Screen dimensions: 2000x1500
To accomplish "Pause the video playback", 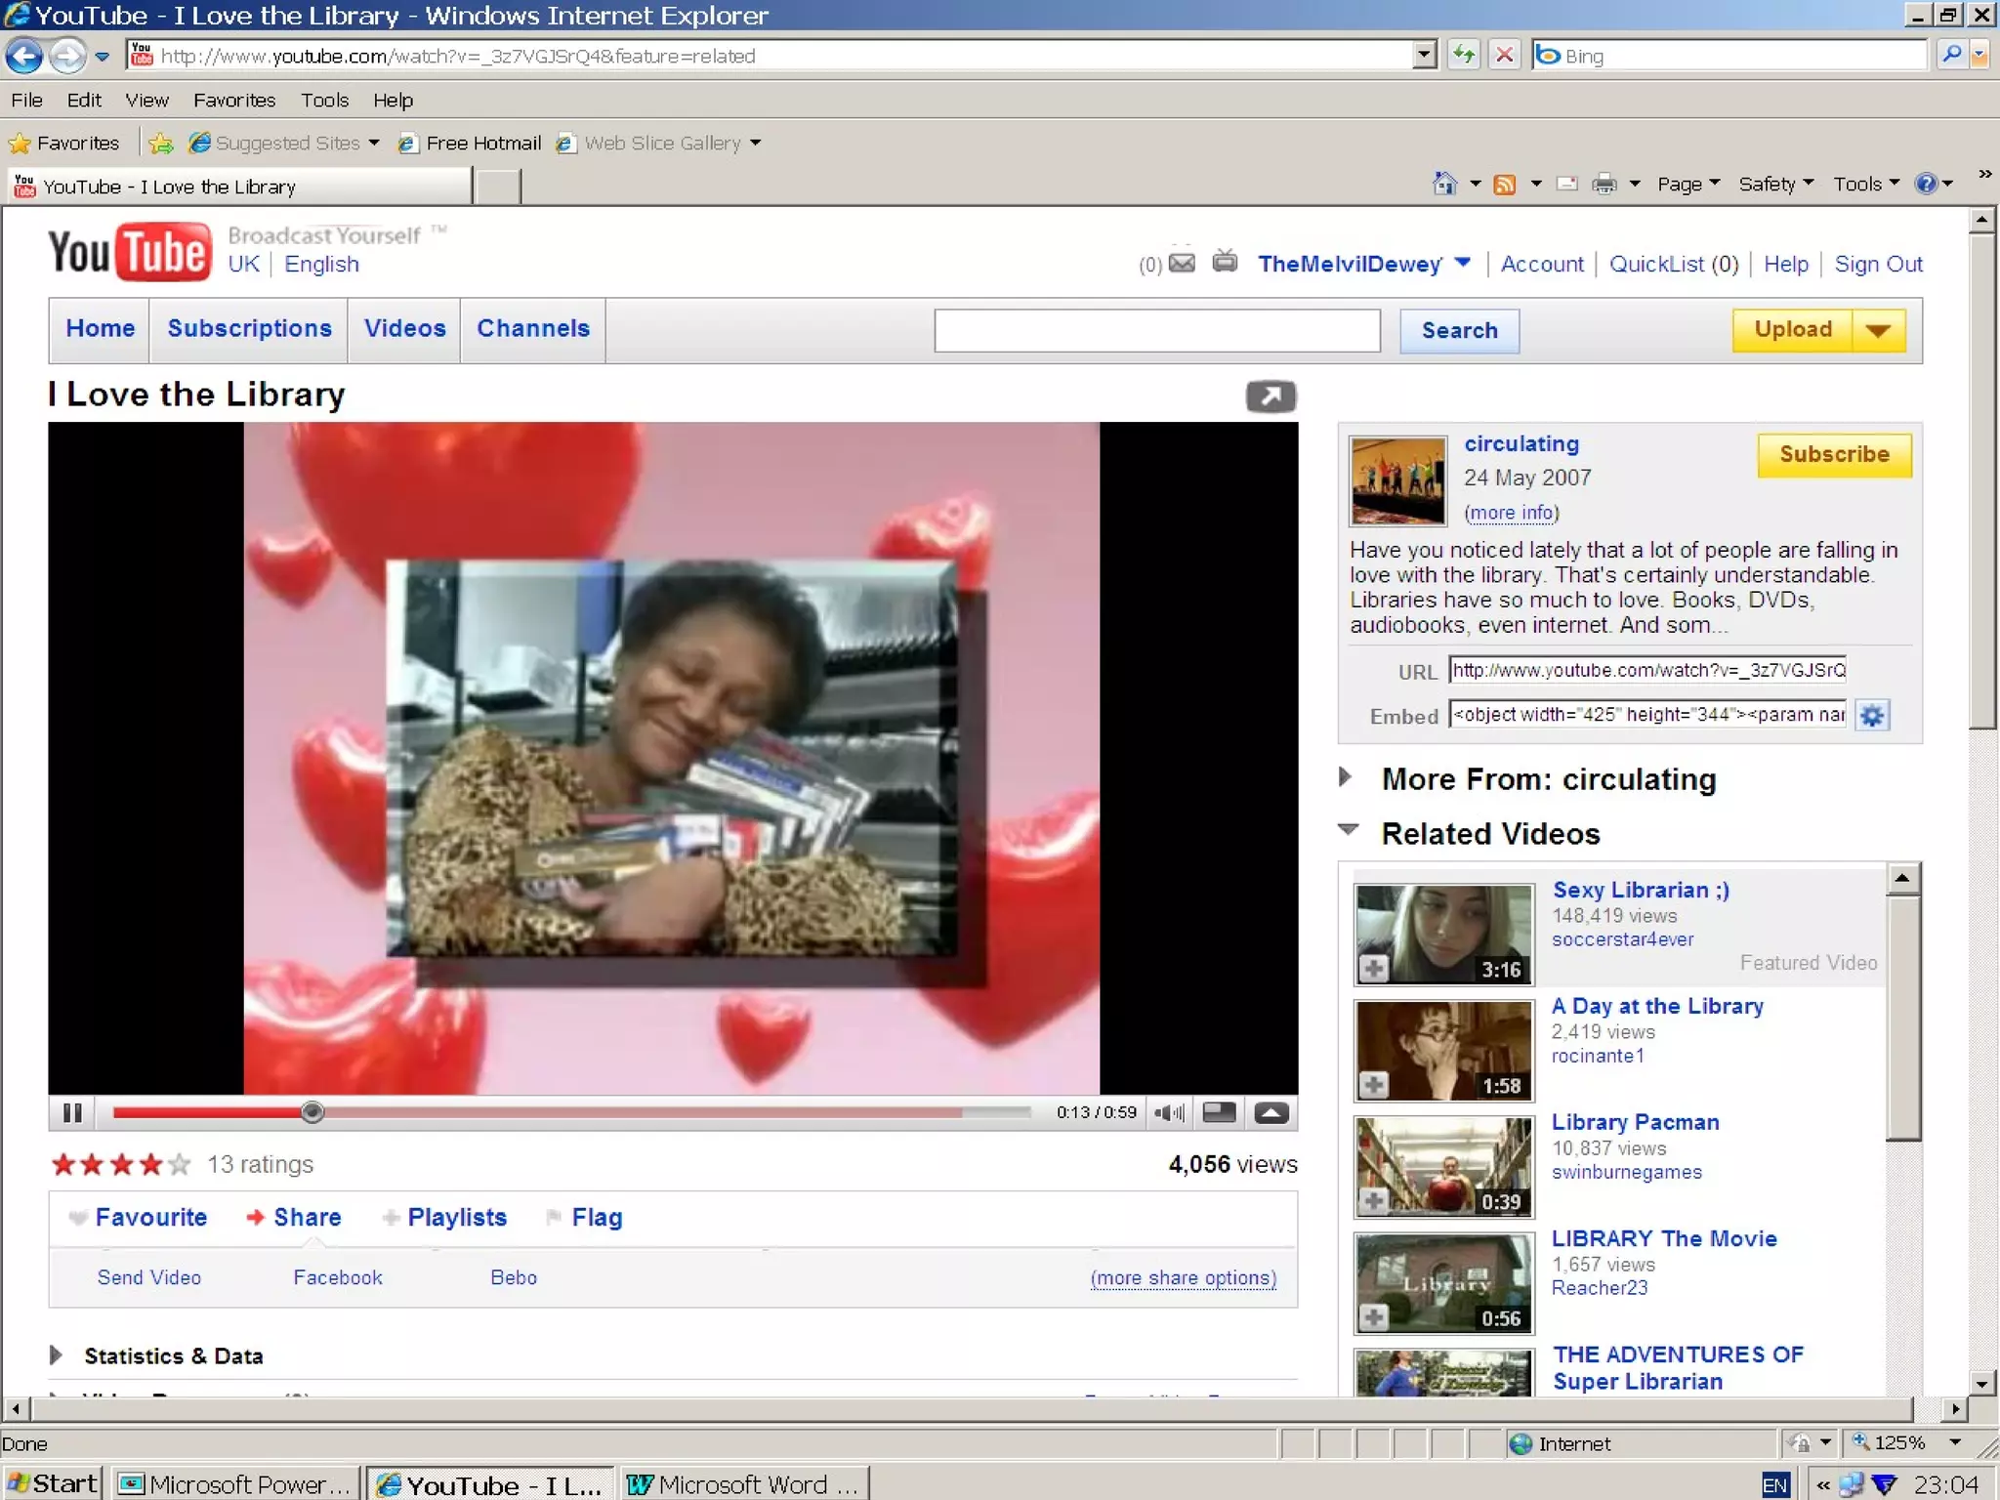I will (x=71, y=1112).
